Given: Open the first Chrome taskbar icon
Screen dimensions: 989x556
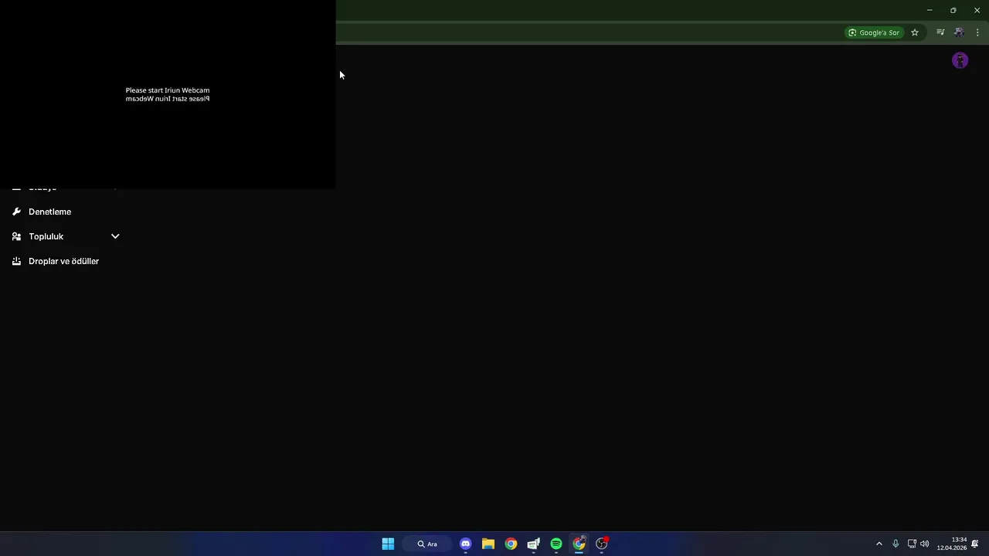Looking at the screenshot, I should [511, 544].
